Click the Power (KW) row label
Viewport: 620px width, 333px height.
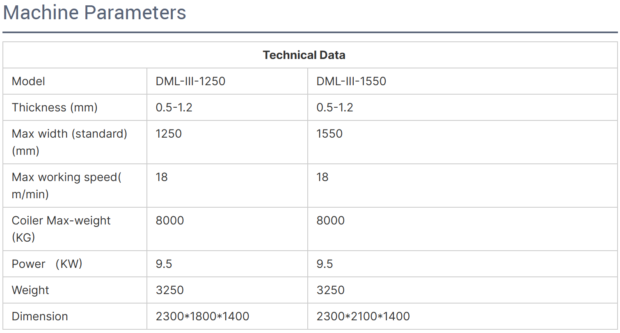(47, 264)
